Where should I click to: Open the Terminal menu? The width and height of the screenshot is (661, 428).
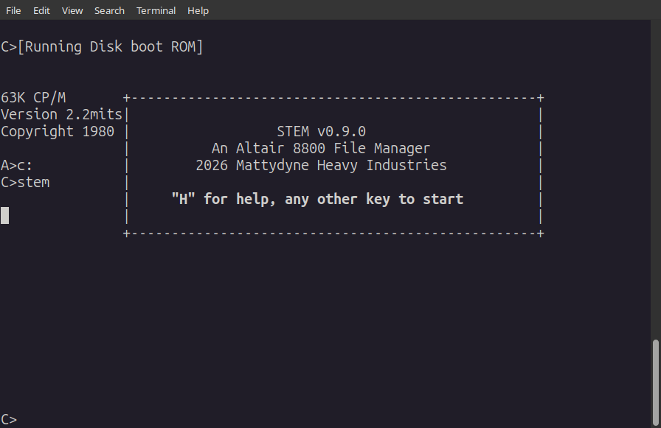(x=156, y=10)
